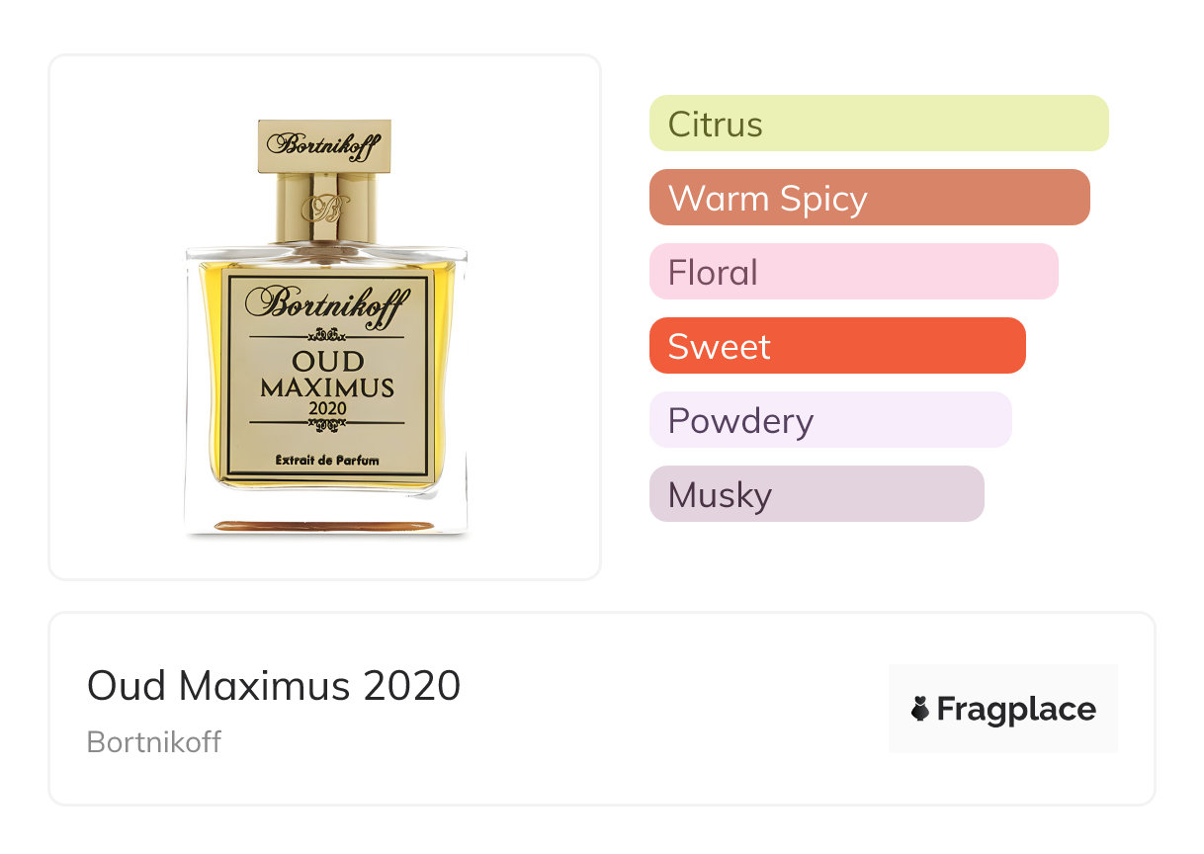Screen dimensions: 1204x854
Task: Click the Fragplace bottle logo icon
Action: tap(920, 709)
